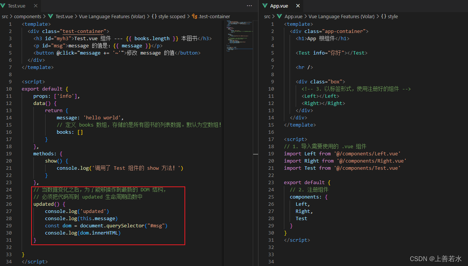Viewport: 468px width, 266px height.
Task: Open the components breadcrumb segment
Action: coord(27,17)
